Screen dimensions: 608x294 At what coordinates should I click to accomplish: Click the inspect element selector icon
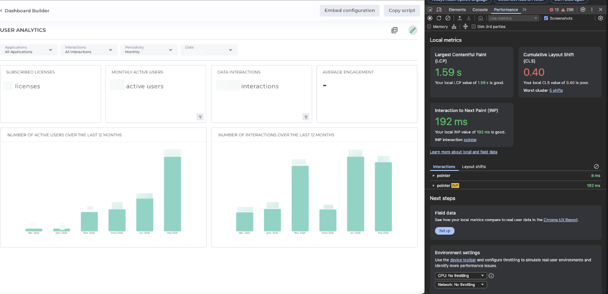tap(430, 9)
